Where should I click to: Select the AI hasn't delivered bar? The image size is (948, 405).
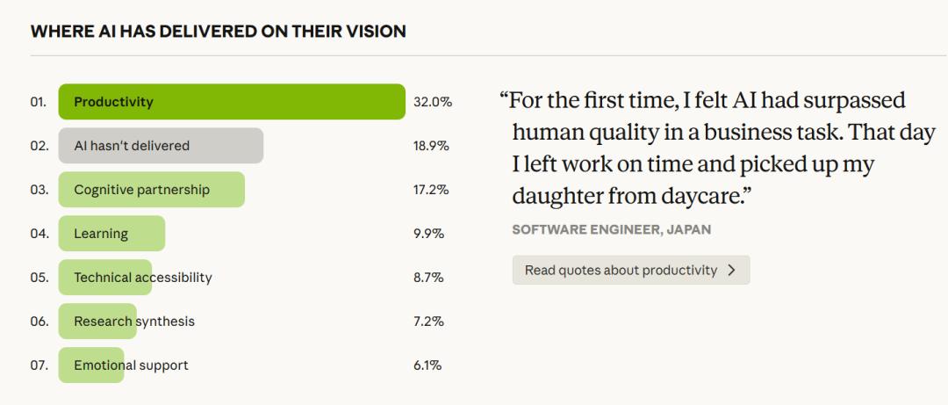(x=161, y=146)
